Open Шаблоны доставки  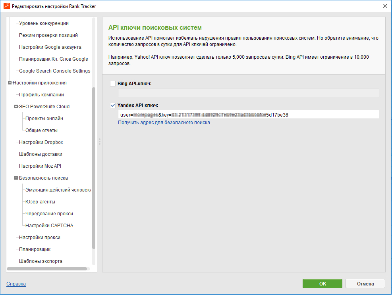point(41,154)
